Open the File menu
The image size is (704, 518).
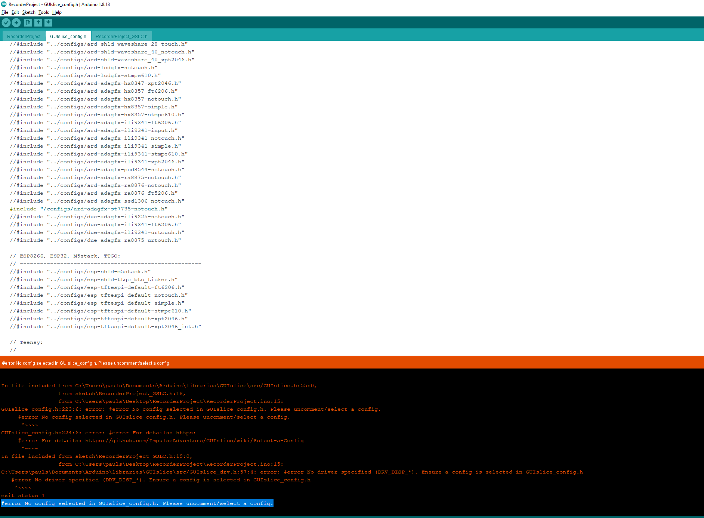click(x=5, y=12)
